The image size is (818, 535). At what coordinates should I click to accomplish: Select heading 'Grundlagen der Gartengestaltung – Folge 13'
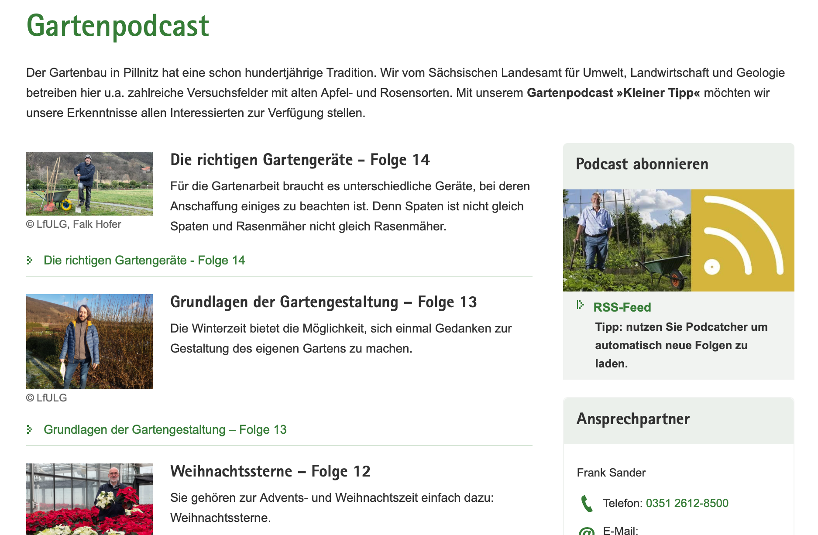(x=323, y=302)
